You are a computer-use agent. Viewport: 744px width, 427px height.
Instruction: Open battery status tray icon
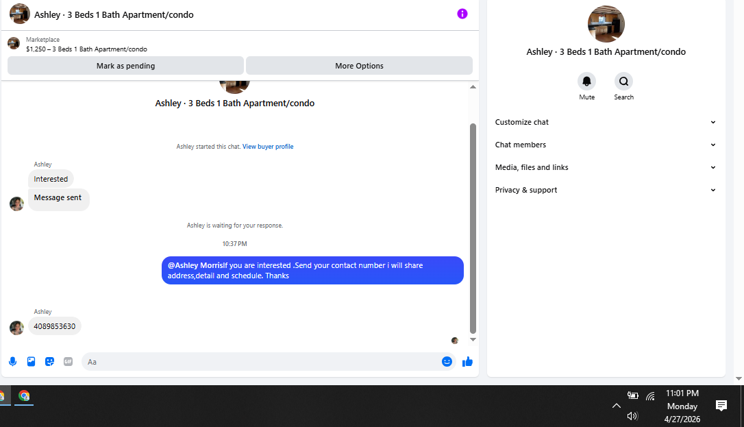click(632, 395)
